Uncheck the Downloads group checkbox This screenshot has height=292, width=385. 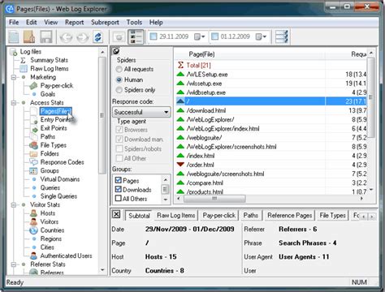[x=118, y=189]
